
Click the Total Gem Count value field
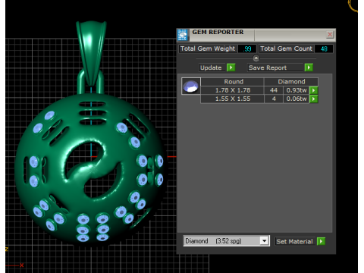324,49
